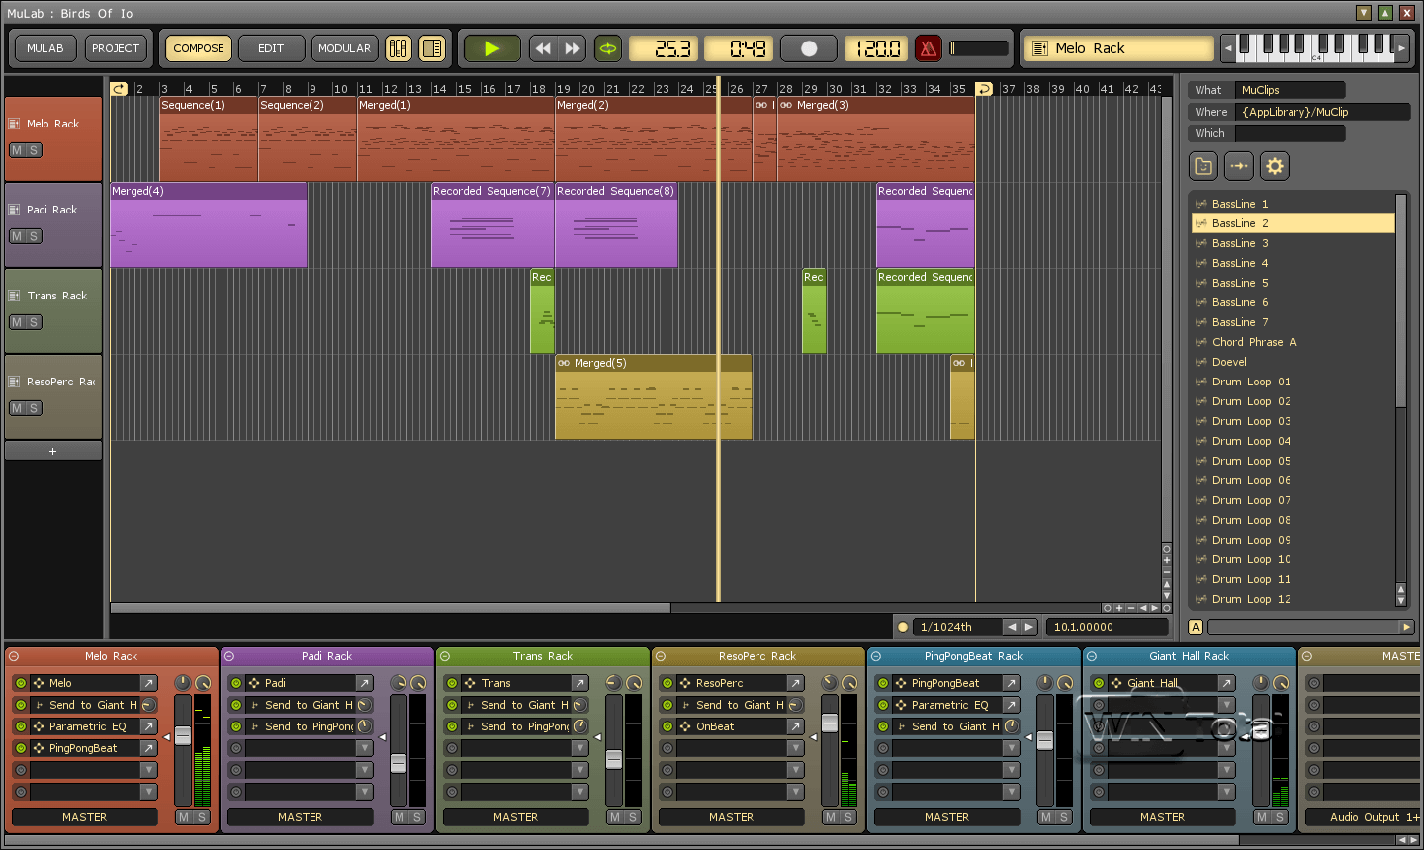Click the PROJECT button
This screenshot has width=1424, height=850.
(x=116, y=48)
